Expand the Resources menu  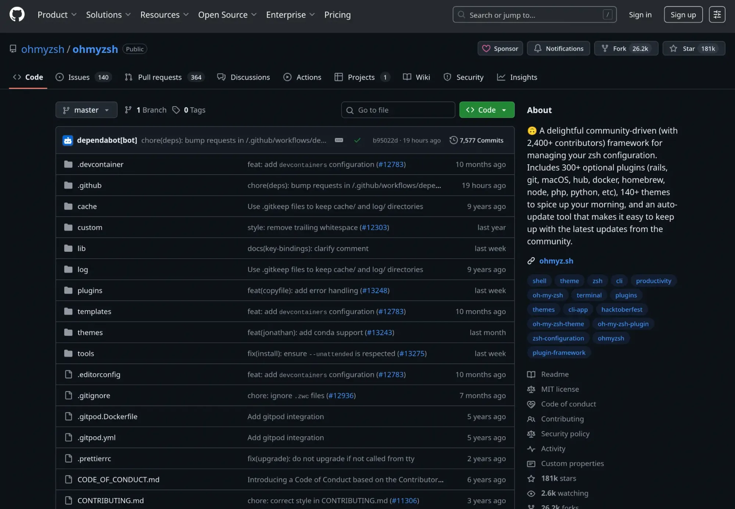164,15
